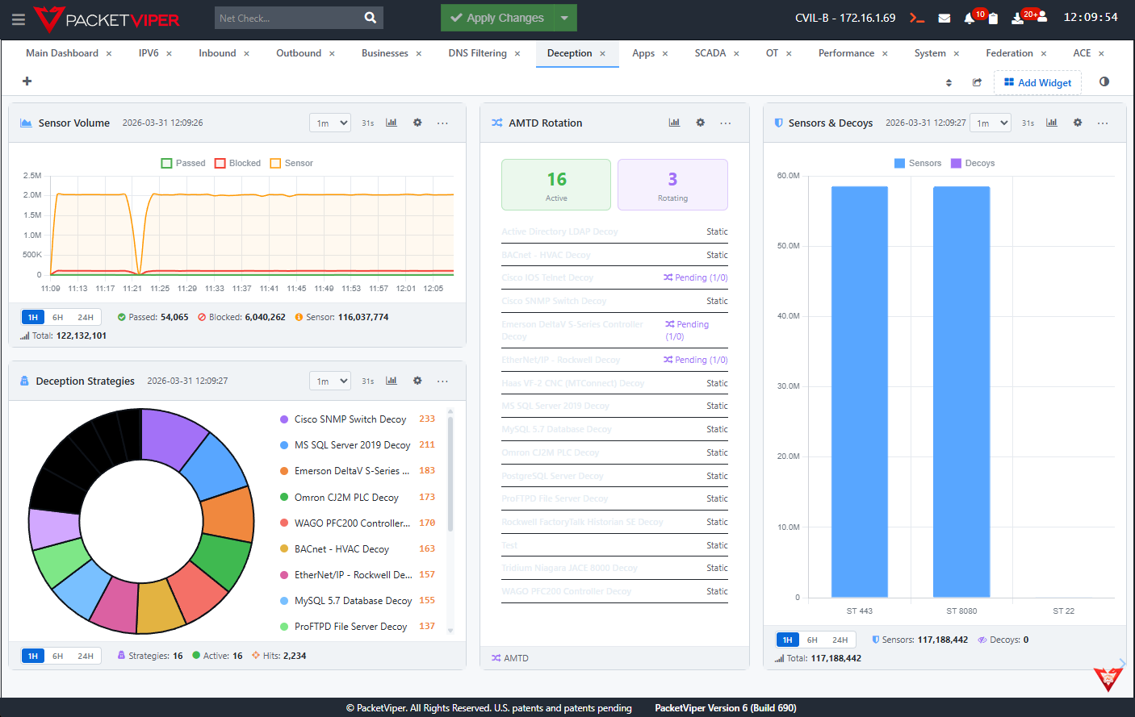This screenshot has width=1135, height=717.
Task: Open the terminal console icon
Action: click(916, 18)
